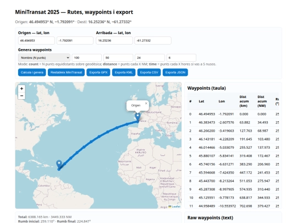The width and height of the screenshot is (297, 223).
Task: Click Restableix MiniTransat button
Action: pyautogui.click(x=67, y=73)
